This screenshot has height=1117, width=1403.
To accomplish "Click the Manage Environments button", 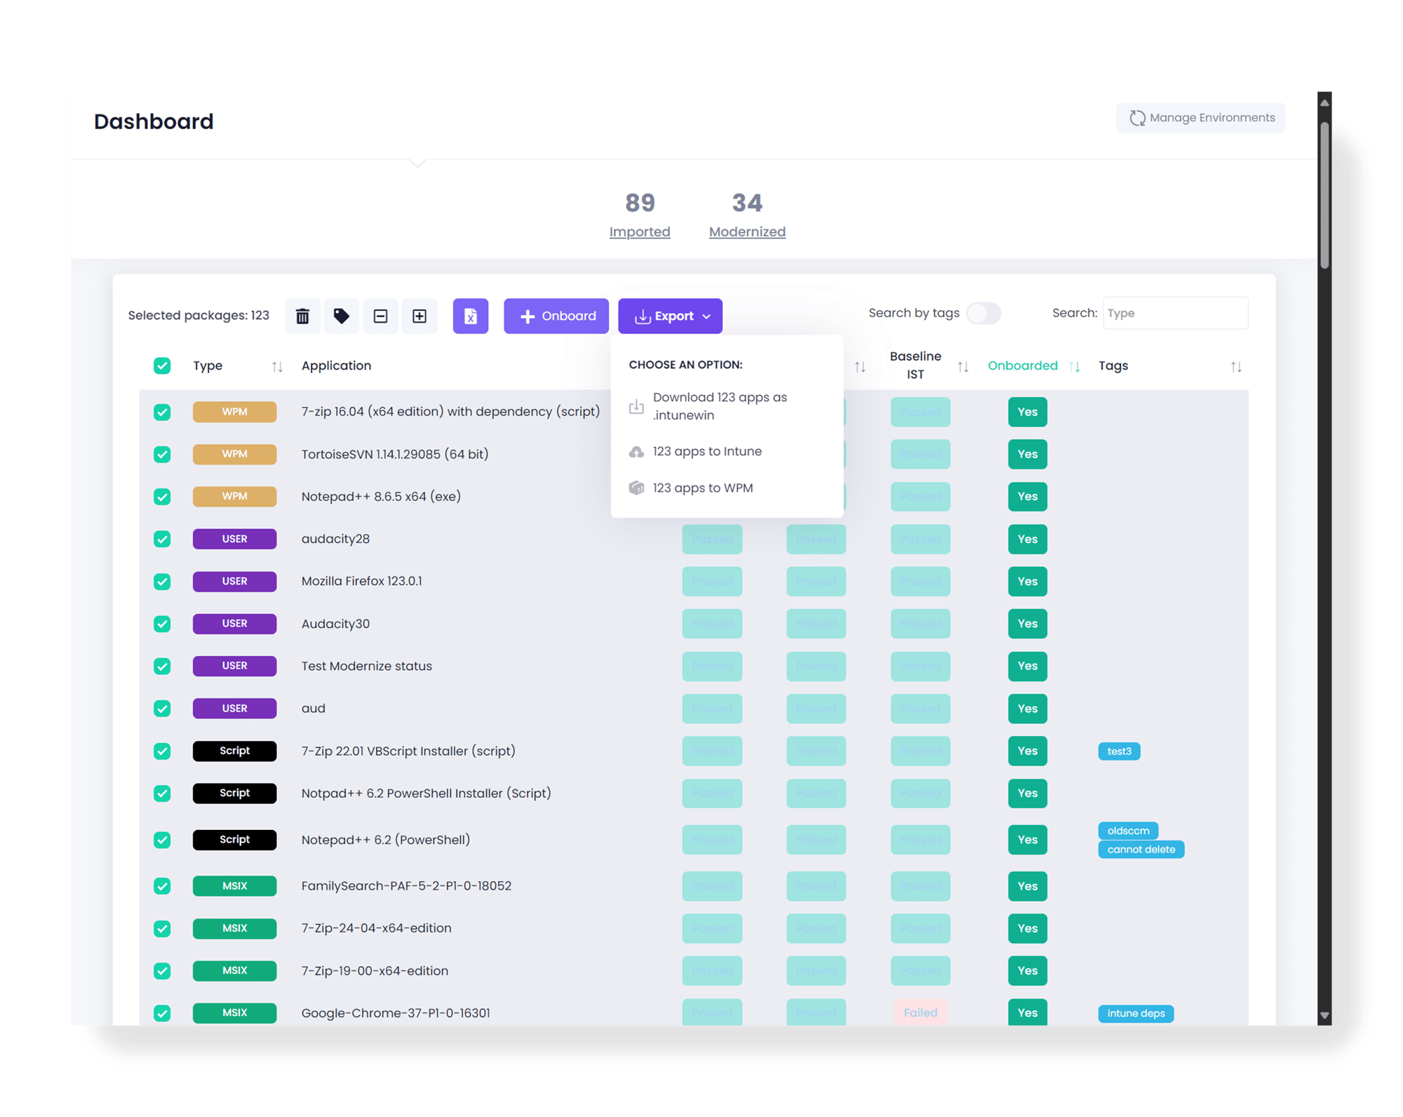I will (x=1201, y=116).
